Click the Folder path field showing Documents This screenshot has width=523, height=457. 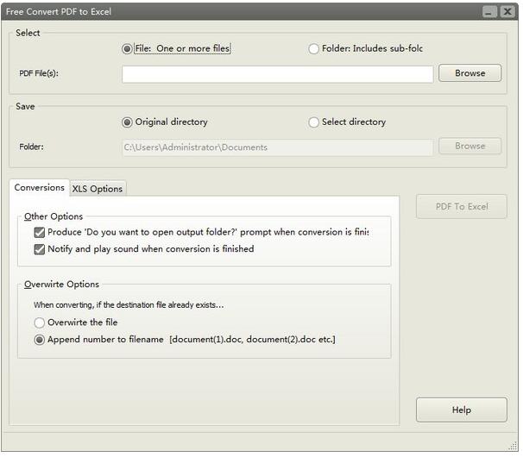[x=278, y=147]
